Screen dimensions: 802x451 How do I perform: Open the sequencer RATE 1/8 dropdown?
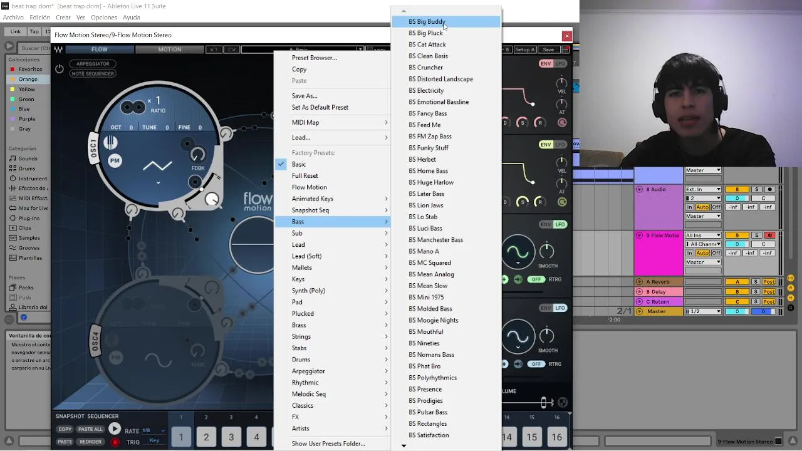(x=154, y=431)
